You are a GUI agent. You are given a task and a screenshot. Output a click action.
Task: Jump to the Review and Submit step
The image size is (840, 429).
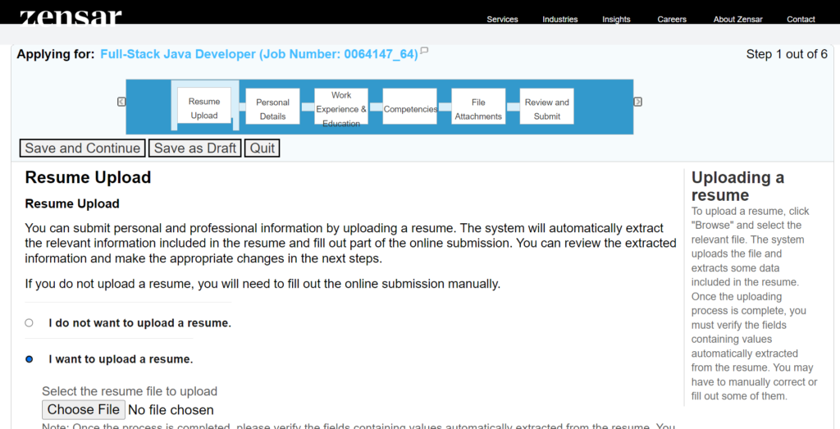click(x=546, y=109)
